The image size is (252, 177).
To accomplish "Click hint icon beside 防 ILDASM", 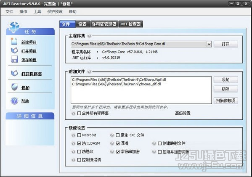I will tap(74, 143).
